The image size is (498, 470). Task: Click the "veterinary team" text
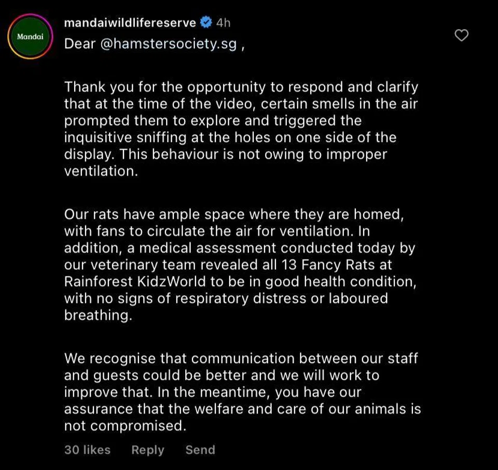(x=131, y=265)
